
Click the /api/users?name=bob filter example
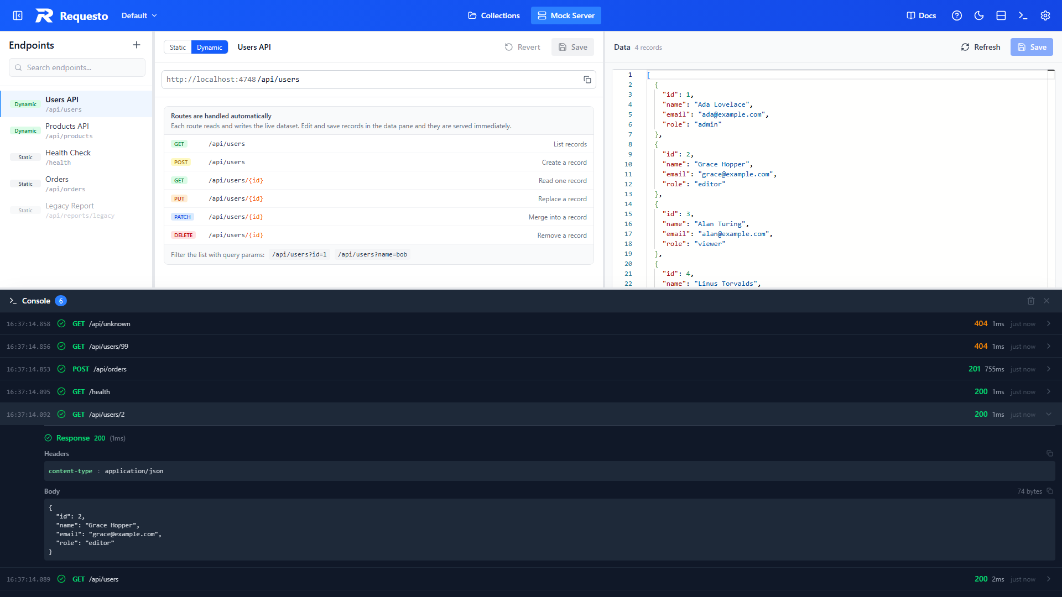pyautogui.click(x=372, y=254)
